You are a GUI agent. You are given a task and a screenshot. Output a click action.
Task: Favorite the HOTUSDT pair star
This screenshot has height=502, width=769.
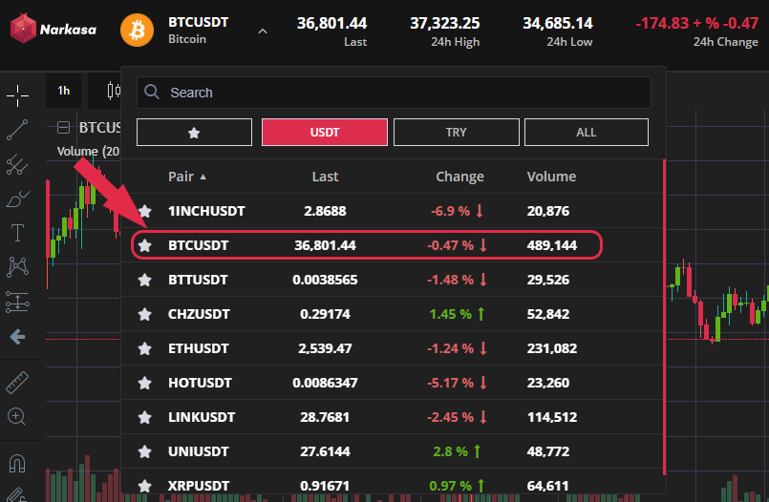click(x=144, y=383)
